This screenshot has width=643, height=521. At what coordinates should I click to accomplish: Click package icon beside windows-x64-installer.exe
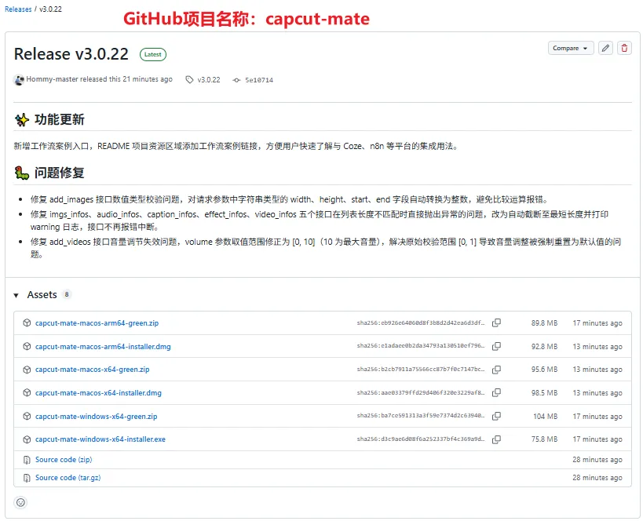pos(27,439)
